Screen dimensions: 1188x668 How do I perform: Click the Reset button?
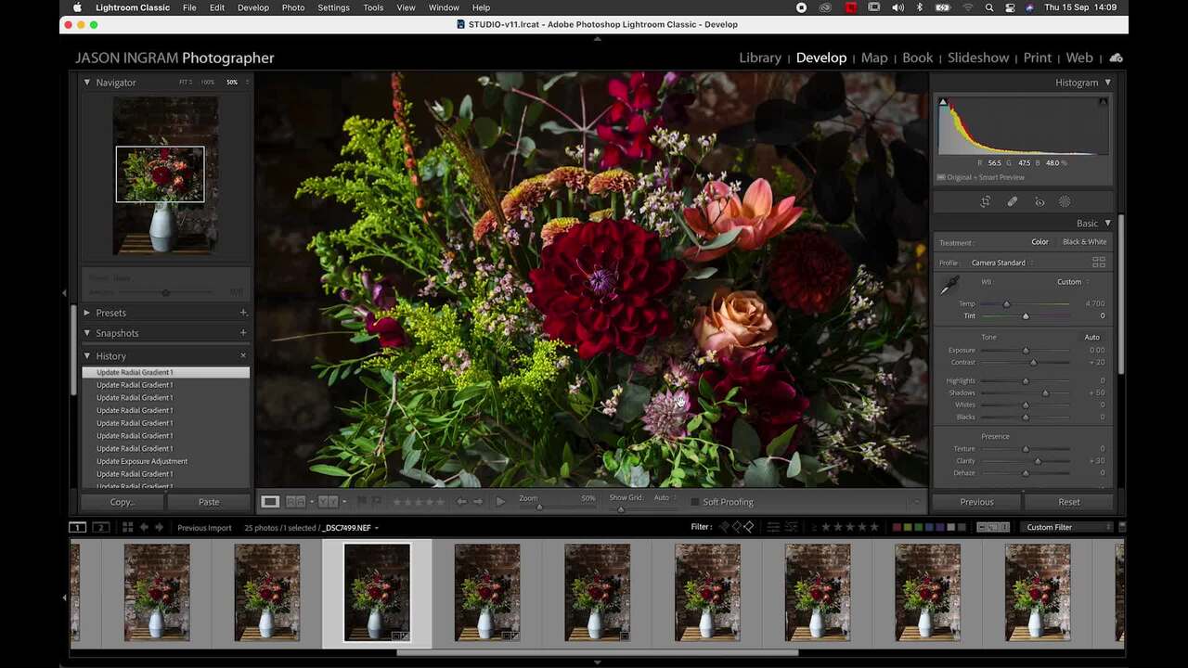(1068, 501)
